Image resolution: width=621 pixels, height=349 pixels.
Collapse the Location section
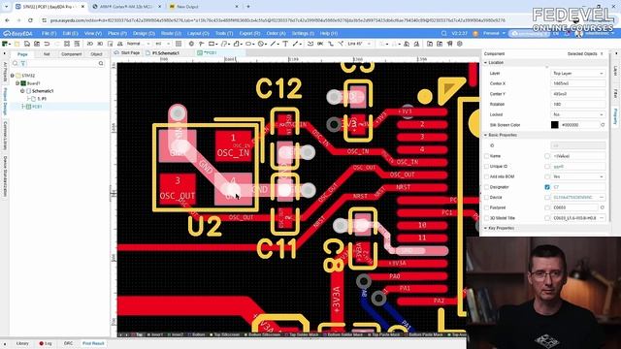[486, 62]
